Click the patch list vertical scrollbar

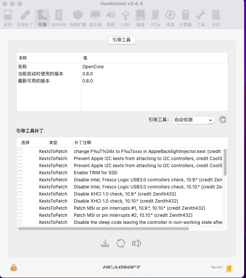tap(225, 162)
